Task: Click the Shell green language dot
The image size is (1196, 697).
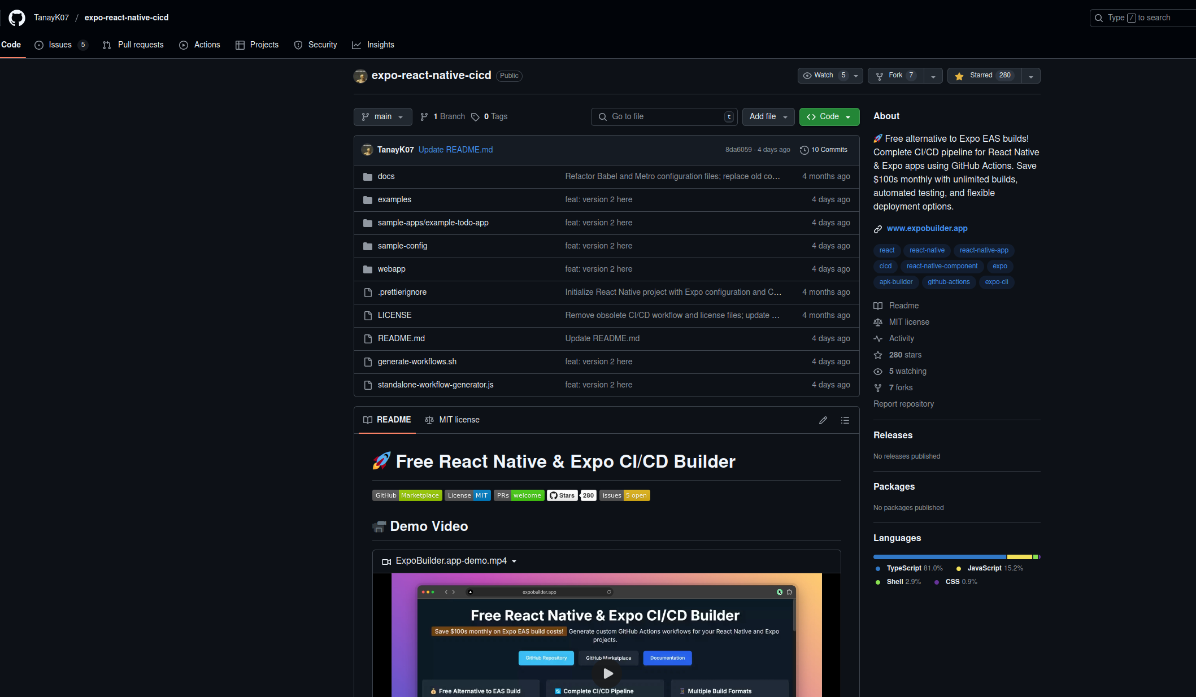Action: (x=878, y=582)
